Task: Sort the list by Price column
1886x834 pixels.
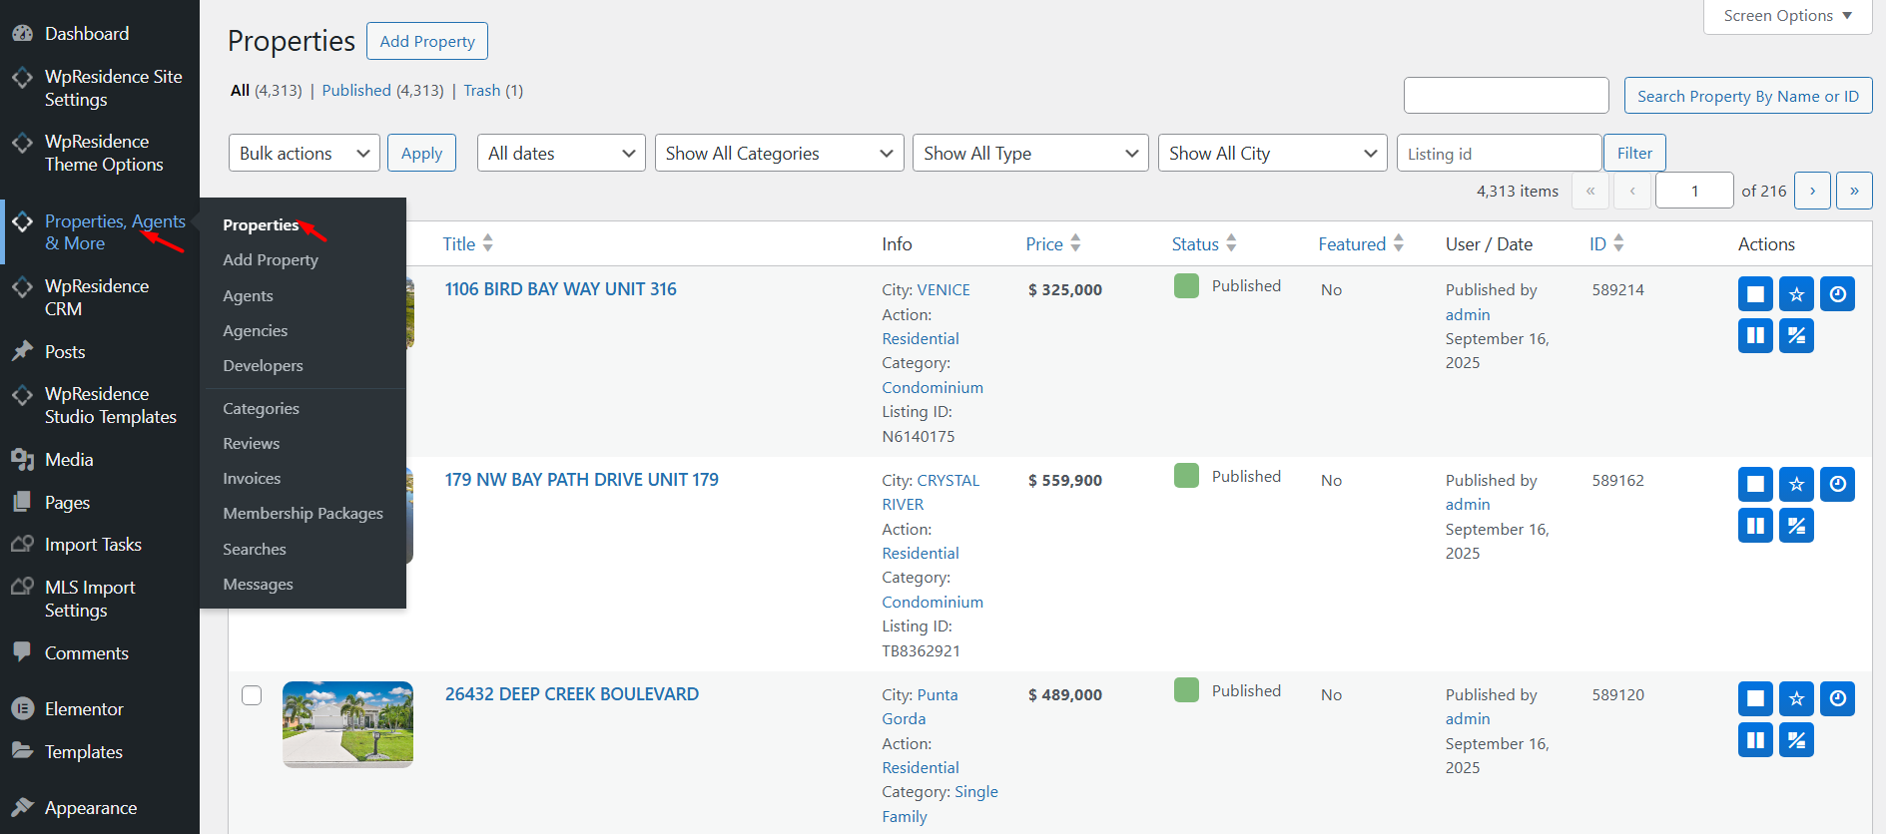Action: click(1044, 244)
